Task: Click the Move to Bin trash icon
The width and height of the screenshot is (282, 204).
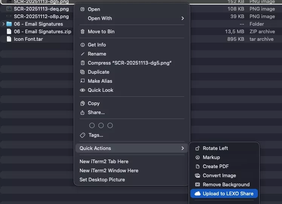Action: (83, 31)
